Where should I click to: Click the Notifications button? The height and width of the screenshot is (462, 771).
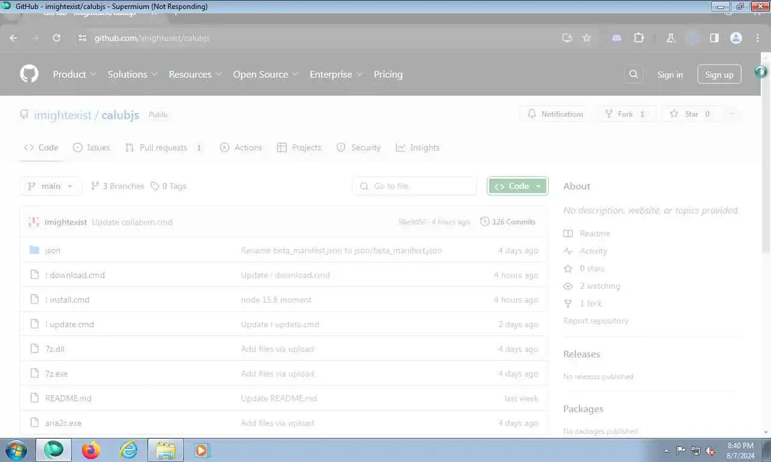555,114
